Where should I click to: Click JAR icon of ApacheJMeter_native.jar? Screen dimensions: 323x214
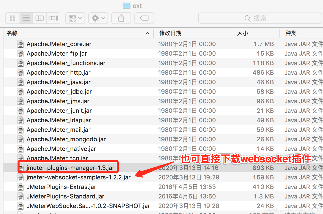(21, 149)
